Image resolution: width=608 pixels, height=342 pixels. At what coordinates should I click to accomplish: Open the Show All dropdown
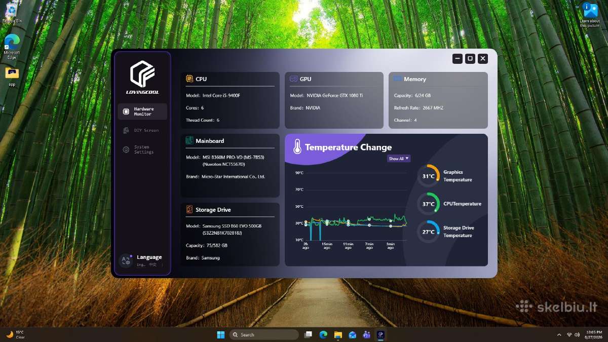click(x=399, y=159)
